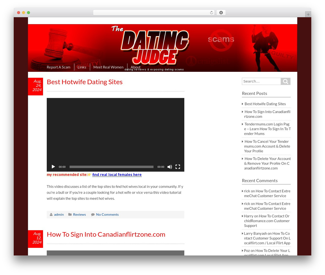The image size is (325, 275).
Task: Open the video in fullscreen
Action: pos(178,167)
